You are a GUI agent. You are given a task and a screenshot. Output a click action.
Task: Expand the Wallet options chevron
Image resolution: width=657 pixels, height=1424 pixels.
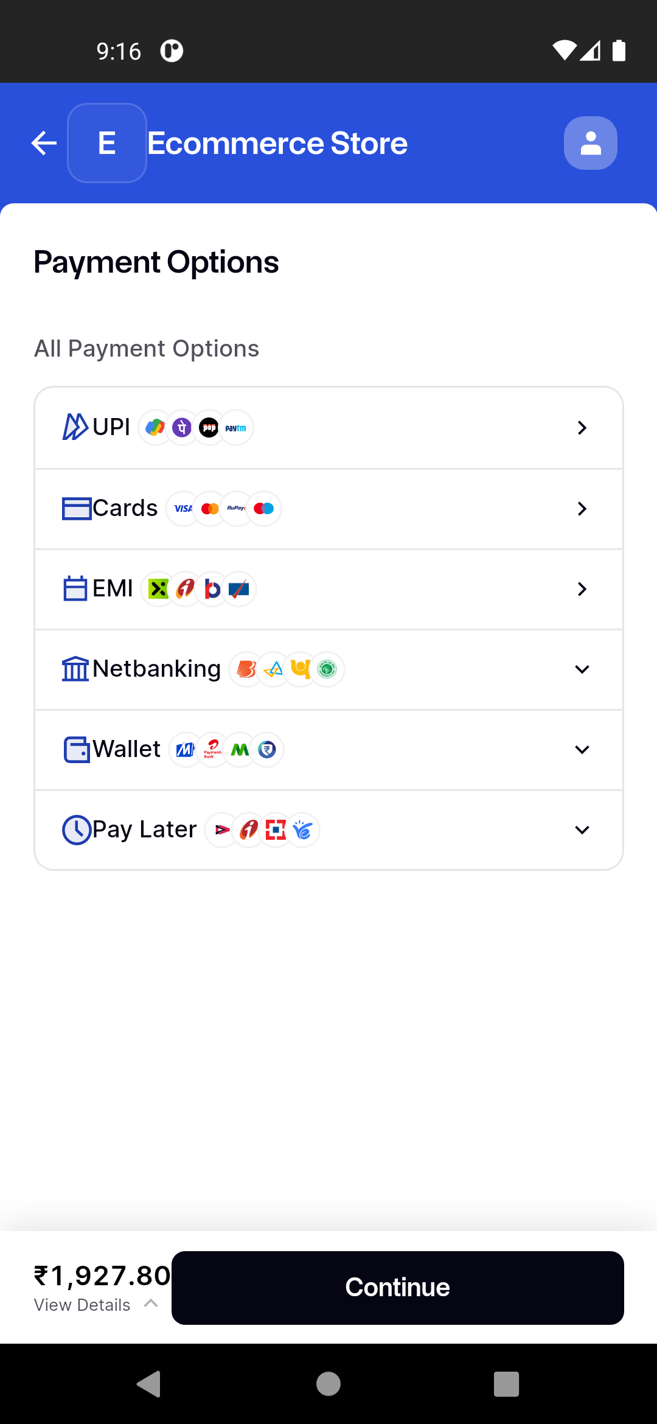[x=582, y=750]
